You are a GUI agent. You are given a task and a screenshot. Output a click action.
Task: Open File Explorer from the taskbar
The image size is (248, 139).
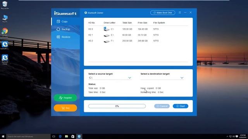coord(66,136)
